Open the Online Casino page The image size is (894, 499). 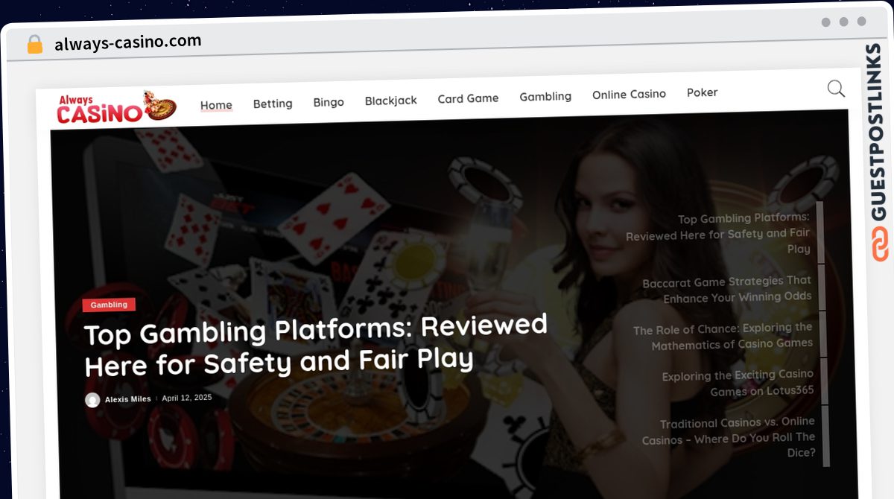click(x=629, y=94)
